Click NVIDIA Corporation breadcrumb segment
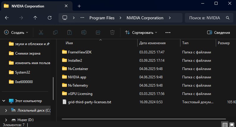The image size is (236, 127). [145, 18]
